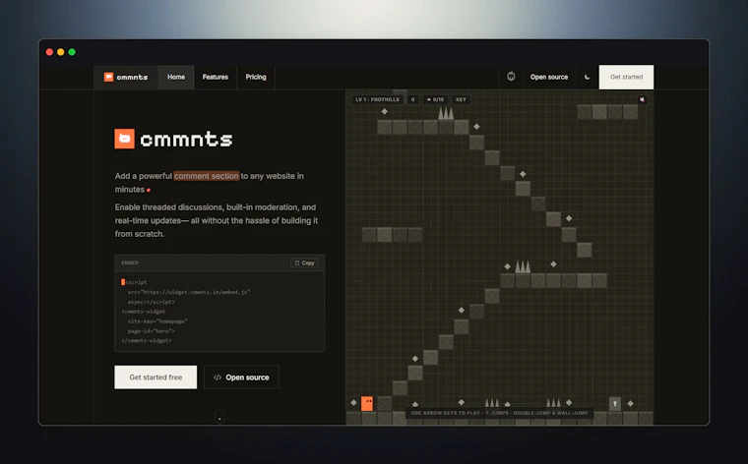Copy the embed code snippet
This screenshot has height=464, width=748.
(x=304, y=262)
